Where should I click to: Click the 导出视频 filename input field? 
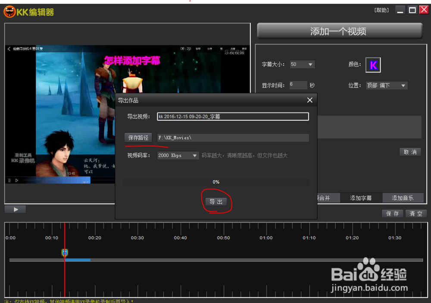(x=233, y=116)
